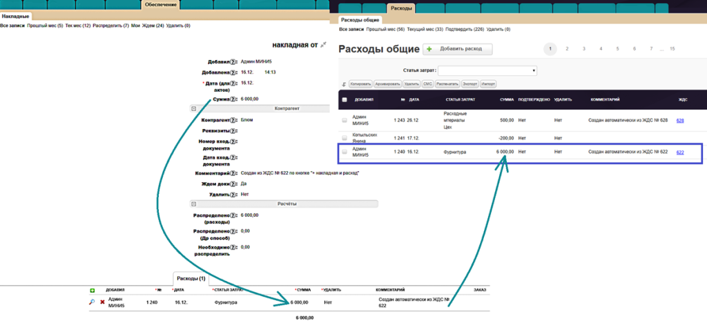
Task: Click help icon beside Комментарий label
Action: click(x=233, y=173)
